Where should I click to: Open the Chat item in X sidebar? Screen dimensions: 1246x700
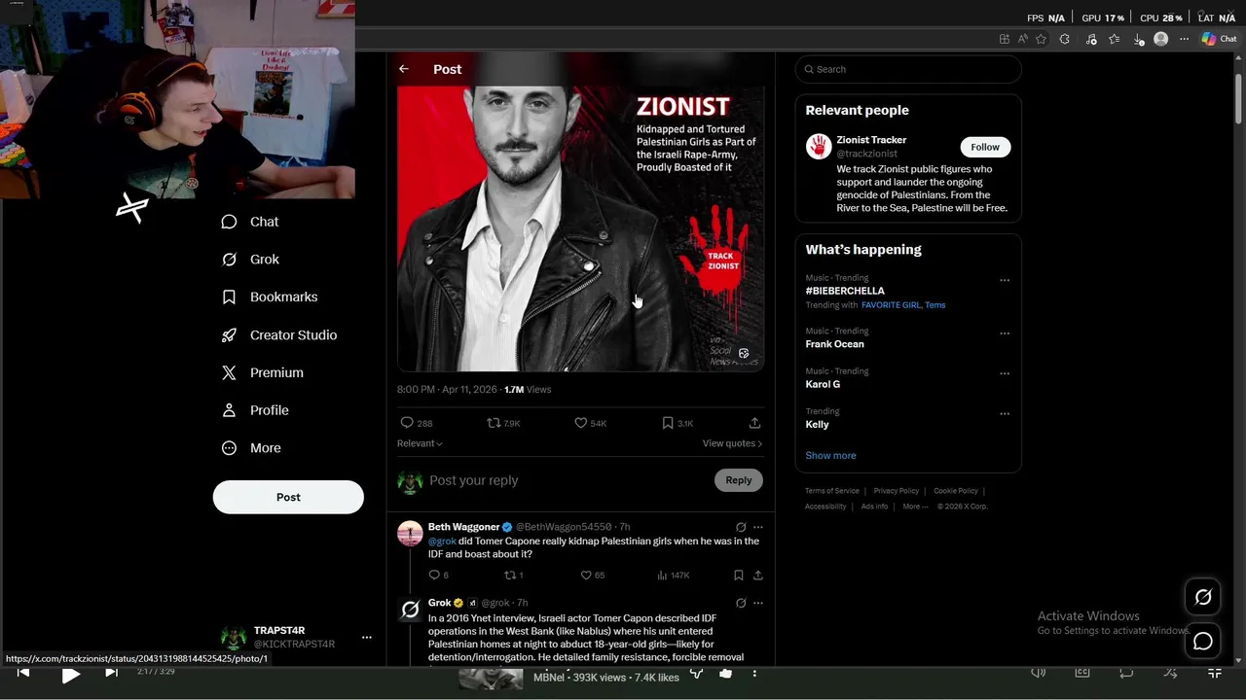coord(250,222)
